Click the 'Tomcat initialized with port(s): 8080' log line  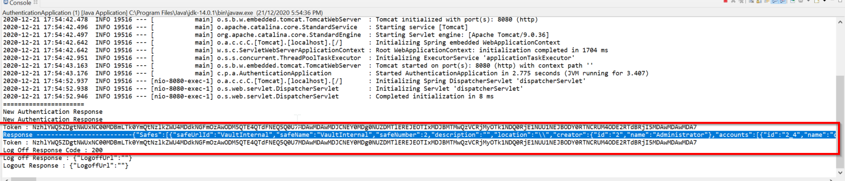(x=271, y=20)
